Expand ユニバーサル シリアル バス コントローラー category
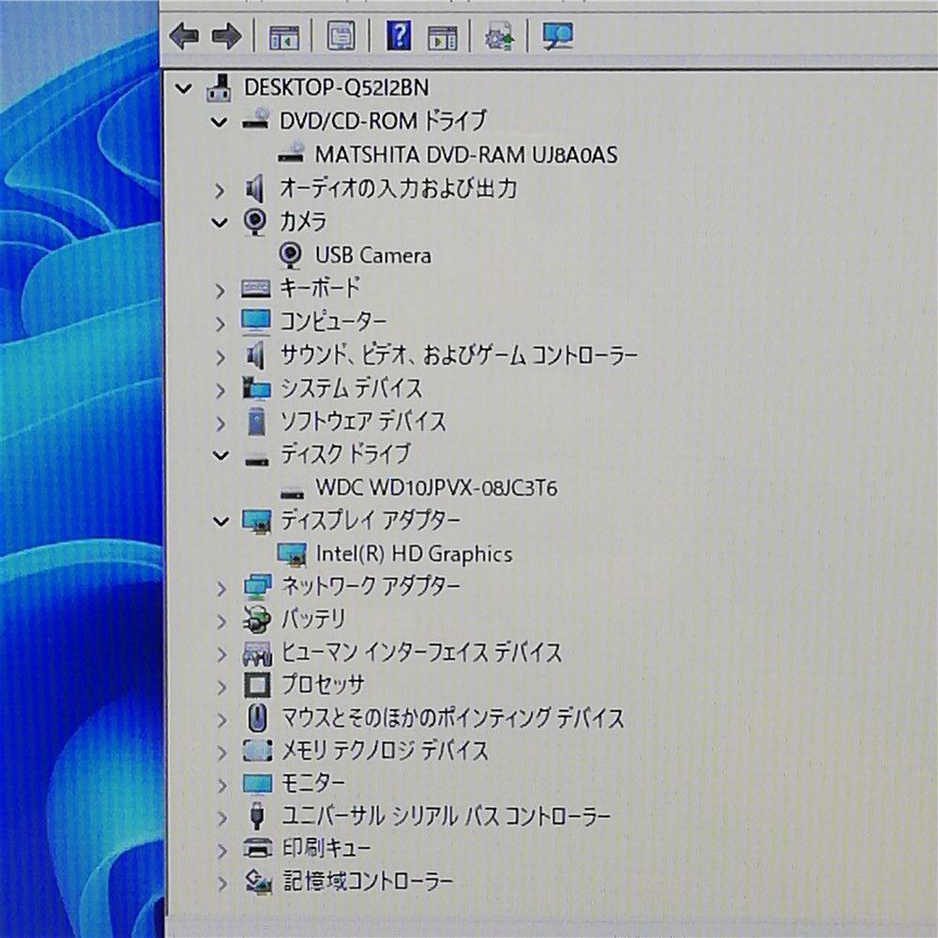This screenshot has height=938, width=938. [221, 818]
